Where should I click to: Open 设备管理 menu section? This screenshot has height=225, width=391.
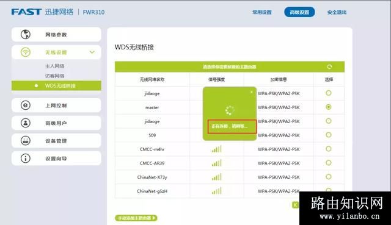[56, 141]
